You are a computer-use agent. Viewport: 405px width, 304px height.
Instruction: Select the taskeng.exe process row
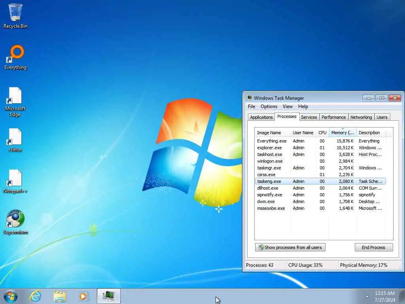click(320, 181)
